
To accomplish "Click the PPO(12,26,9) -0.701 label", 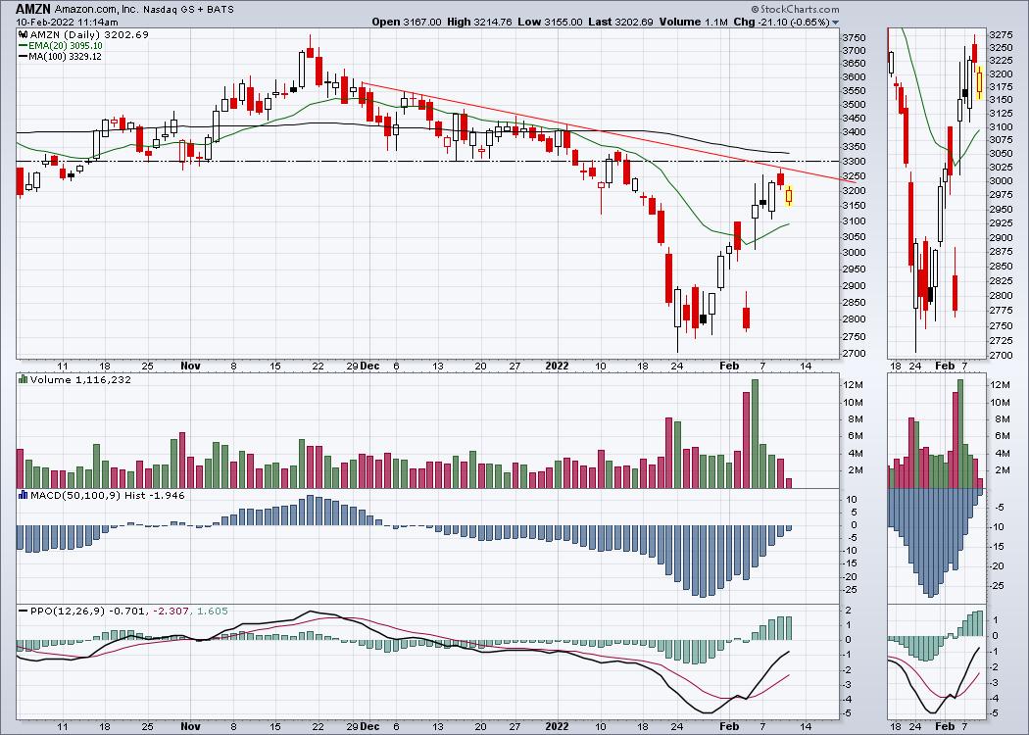I will click(x=88, y=611).
